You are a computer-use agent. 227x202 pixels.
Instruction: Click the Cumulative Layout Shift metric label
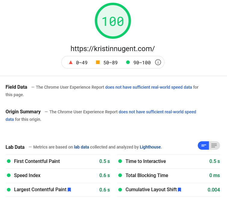(x=151, y=190)
